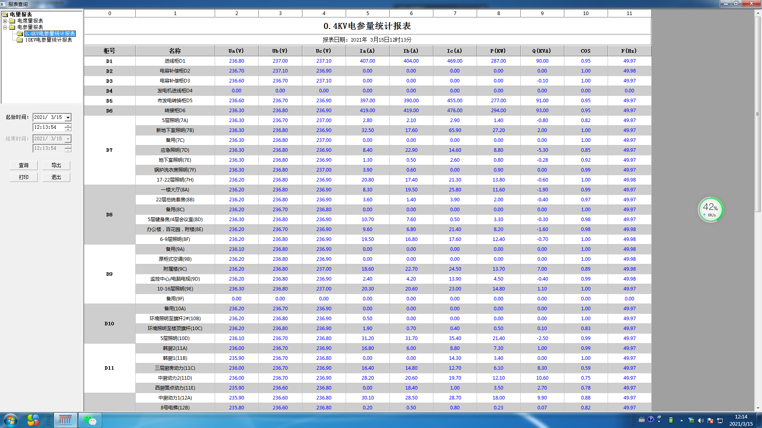This screenshot has height=428, width=762.
Task: Open WeChat from the taskbar
Action: [90, 420]
